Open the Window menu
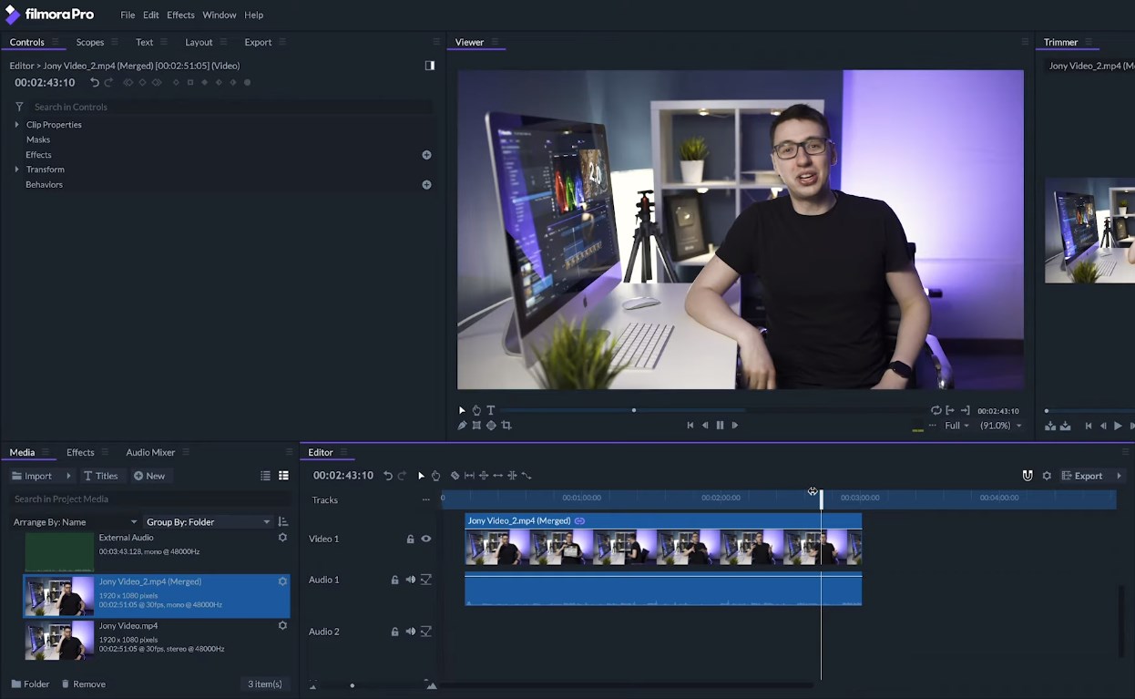Image resolution: width=1135 pixels, height=699 pixels. click(219, 15)
